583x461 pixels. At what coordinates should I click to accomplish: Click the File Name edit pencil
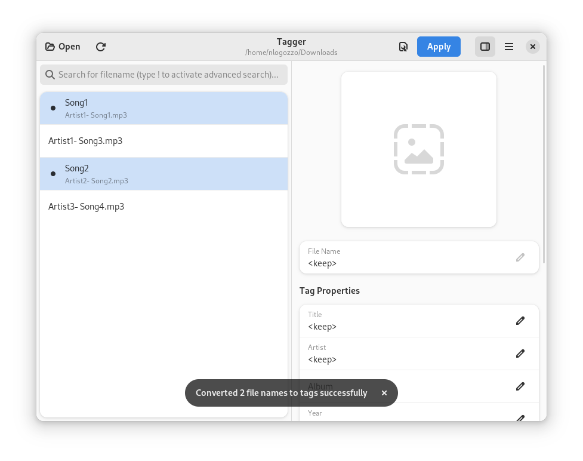pyautogui.click(x=520, y=257)
